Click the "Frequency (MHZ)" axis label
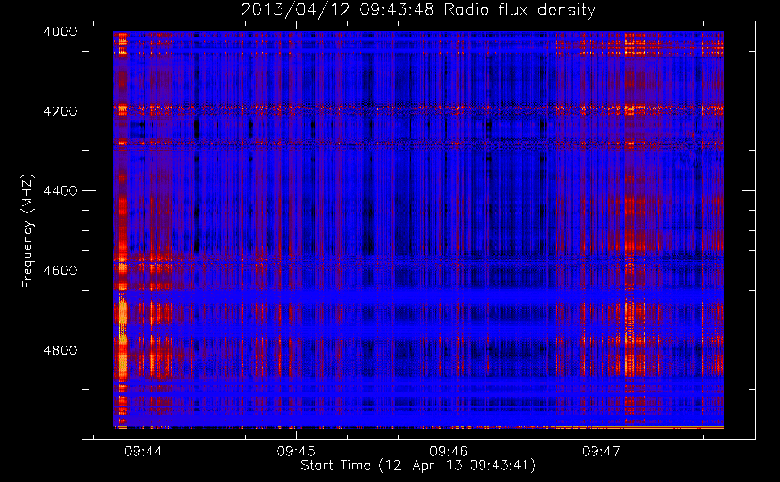The width and height of the screenshot is (780, 482). tap(28, 232)
